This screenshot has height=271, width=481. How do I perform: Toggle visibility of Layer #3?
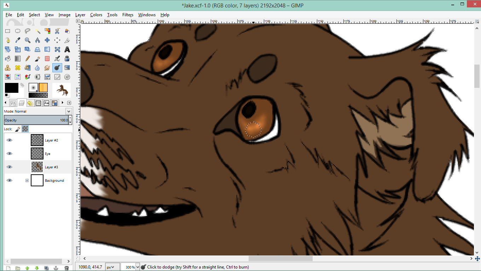tap(10, 167)
